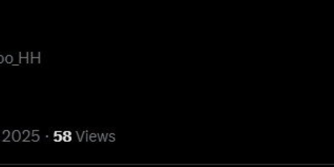Viewport: 334px width, 167px height.
Task: Click the mentioned account text oo_HH
Action: [20, 59]
